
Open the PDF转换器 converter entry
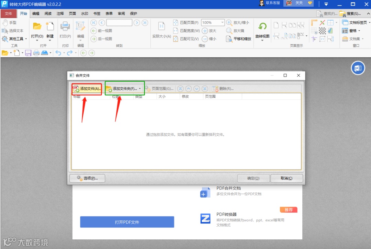coord(243,219)
